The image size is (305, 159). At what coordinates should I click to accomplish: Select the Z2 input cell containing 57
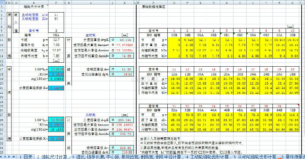[56, 19]
